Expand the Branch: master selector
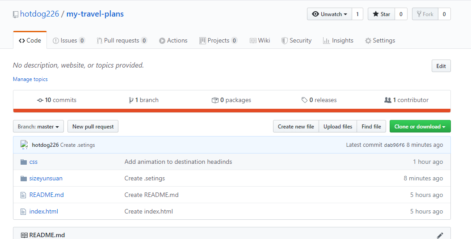The height and width of the screenshot is (239, 471). click(x=38, y=127)
